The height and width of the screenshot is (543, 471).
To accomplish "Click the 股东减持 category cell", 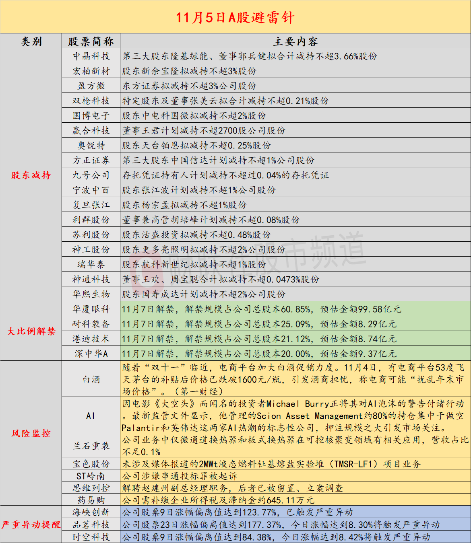I will click(31, 175).
